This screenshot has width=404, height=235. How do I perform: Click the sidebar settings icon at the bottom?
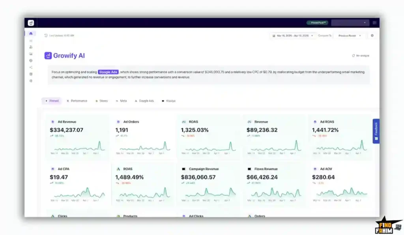(x=30, y=81)
